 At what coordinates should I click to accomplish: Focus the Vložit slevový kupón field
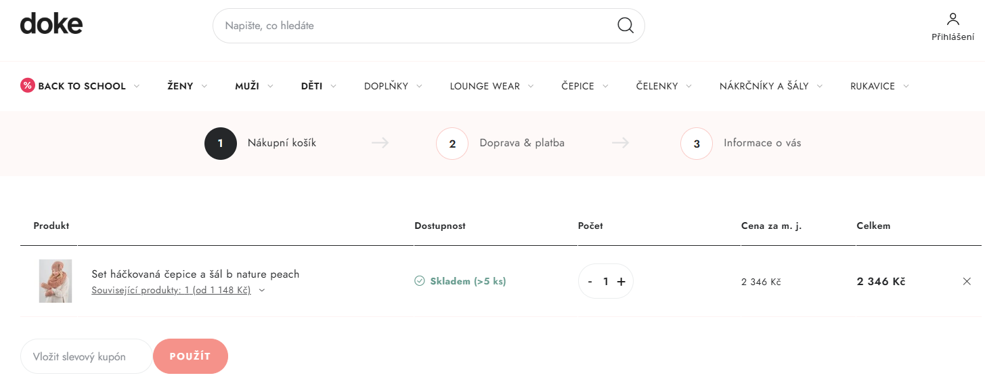click(86, 356)
